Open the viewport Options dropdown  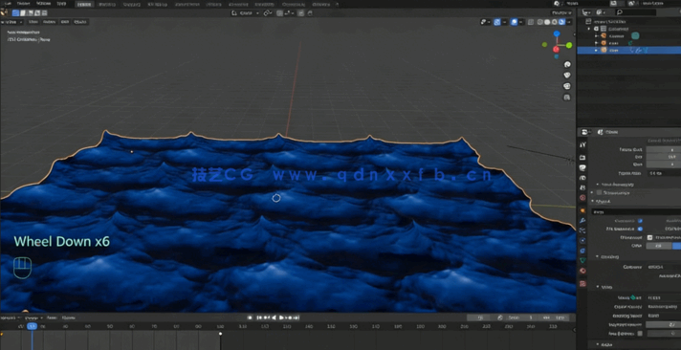(x=562, y=13)
